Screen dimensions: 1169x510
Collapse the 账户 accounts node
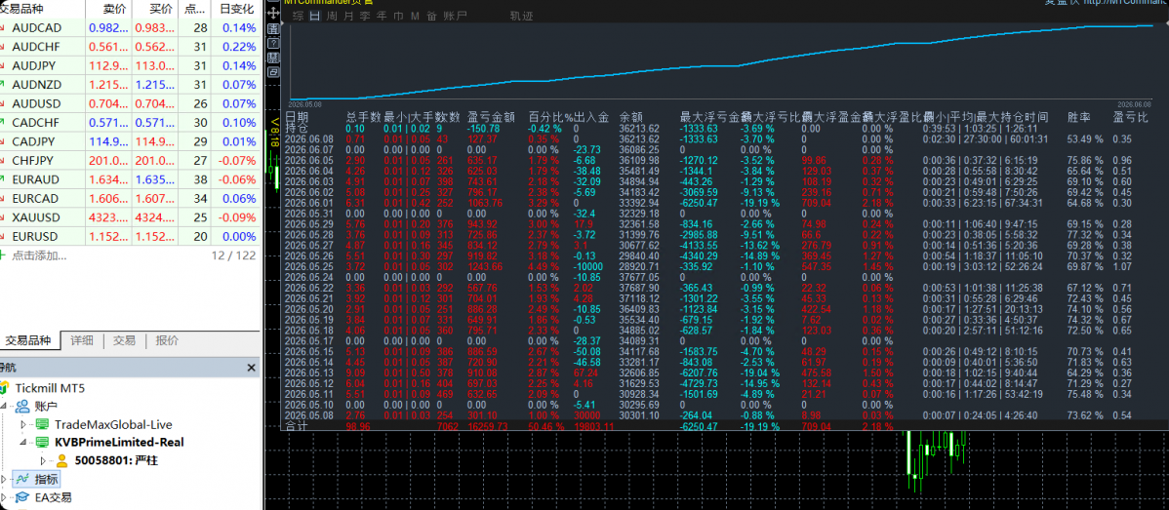click(x=5, y=407)
